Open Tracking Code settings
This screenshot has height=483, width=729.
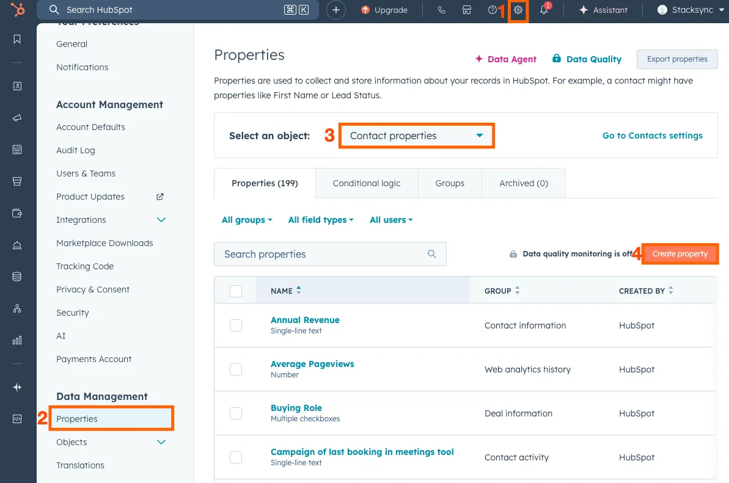[x=84, y=266]
